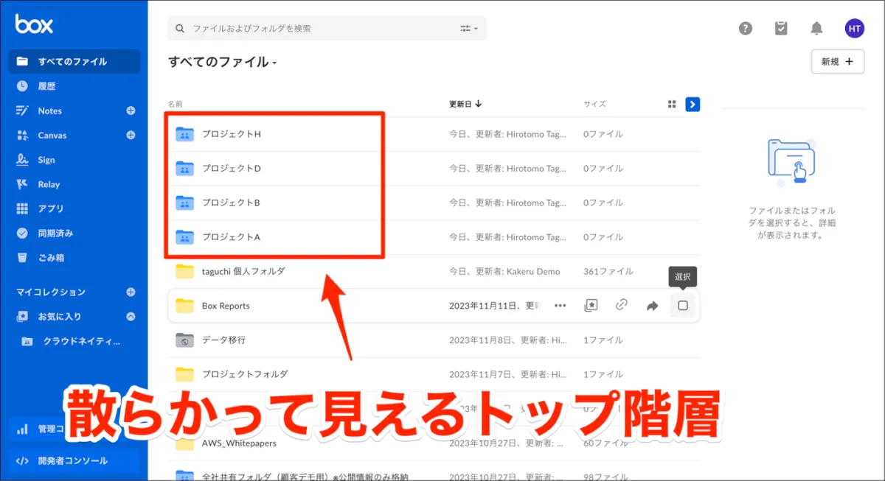Click the help question mark icon
Viewport: 885px width, 481px height.
coord(746,29)
